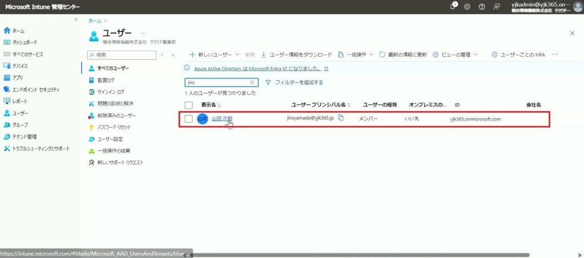Click フィルターを追加する button
Screen dimensions: 584x258
tap(294, 83)
